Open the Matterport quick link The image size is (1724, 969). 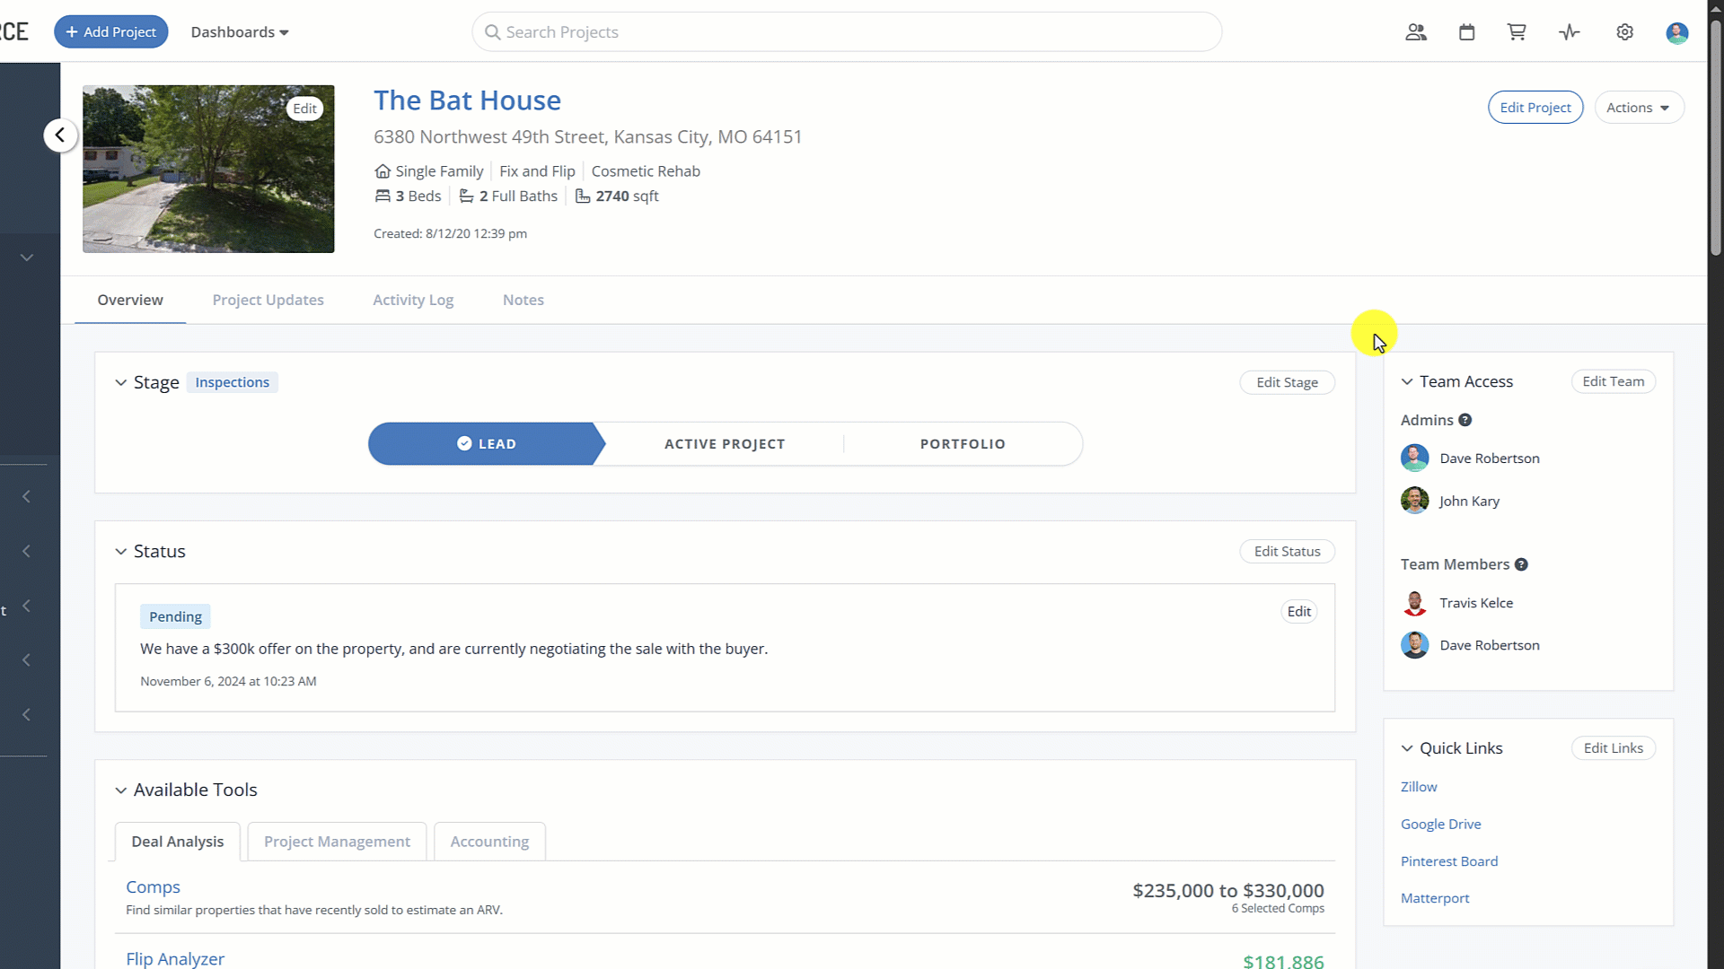coord(1435,898)
